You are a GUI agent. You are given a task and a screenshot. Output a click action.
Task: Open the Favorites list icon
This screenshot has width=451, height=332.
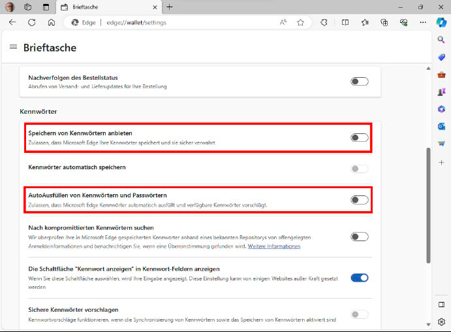tap(365, 22)
